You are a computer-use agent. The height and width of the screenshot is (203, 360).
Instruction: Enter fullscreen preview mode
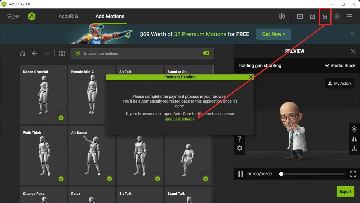click(353, 174)
